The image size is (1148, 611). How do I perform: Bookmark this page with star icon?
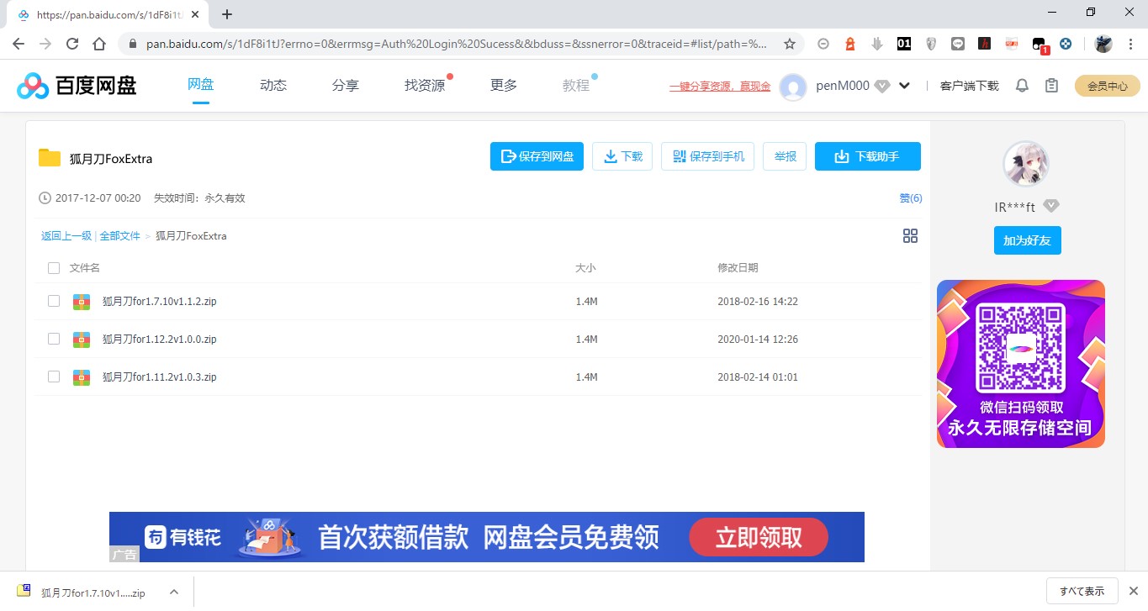tap(789, 44)
